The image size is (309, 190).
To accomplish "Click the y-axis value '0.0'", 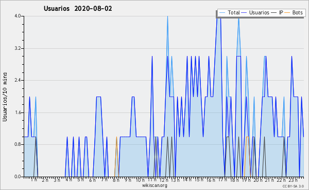I will point(18,177).
